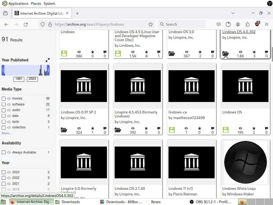Viewport: 273px width, 205px height.
Task: Open the list all tabs dropdown
Action: [x=233, y=13]
